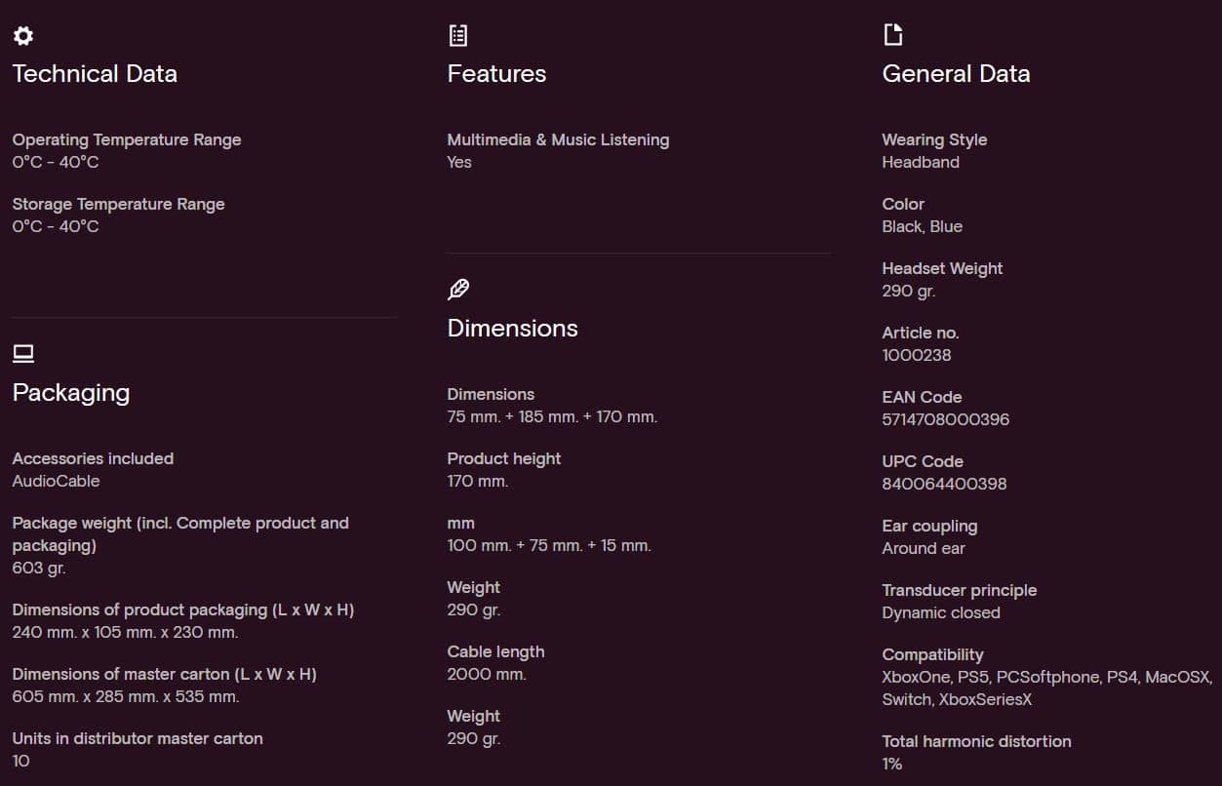Viewport: 1222px width, 786px height.
Task: Select the Features heading
Action: (x=496, y=74)
